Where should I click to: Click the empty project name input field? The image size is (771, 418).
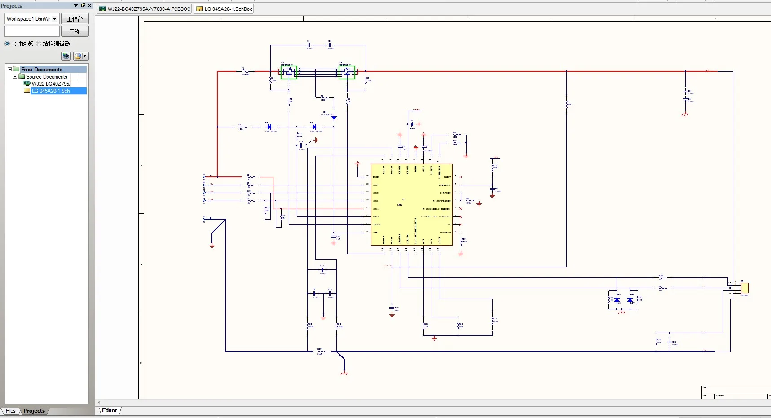click(32, 31)
